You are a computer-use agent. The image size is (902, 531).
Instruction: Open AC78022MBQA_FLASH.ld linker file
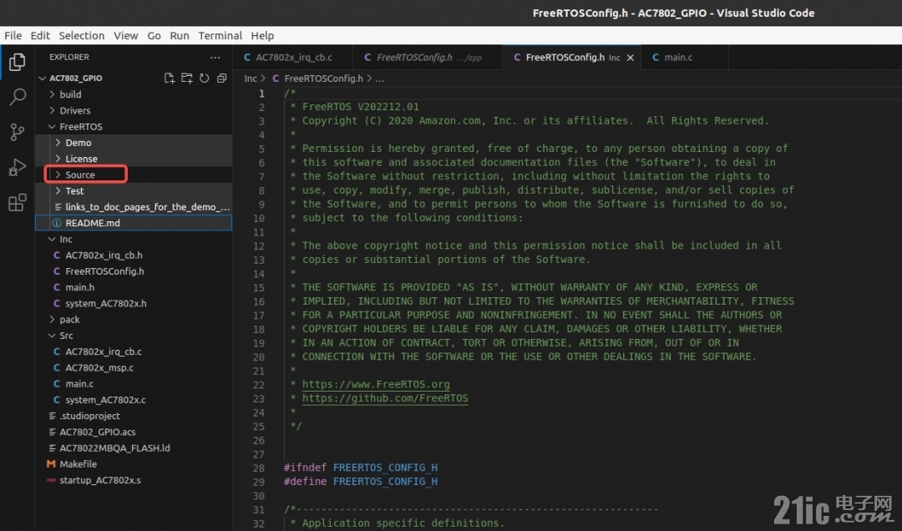(x=134, y=448)
